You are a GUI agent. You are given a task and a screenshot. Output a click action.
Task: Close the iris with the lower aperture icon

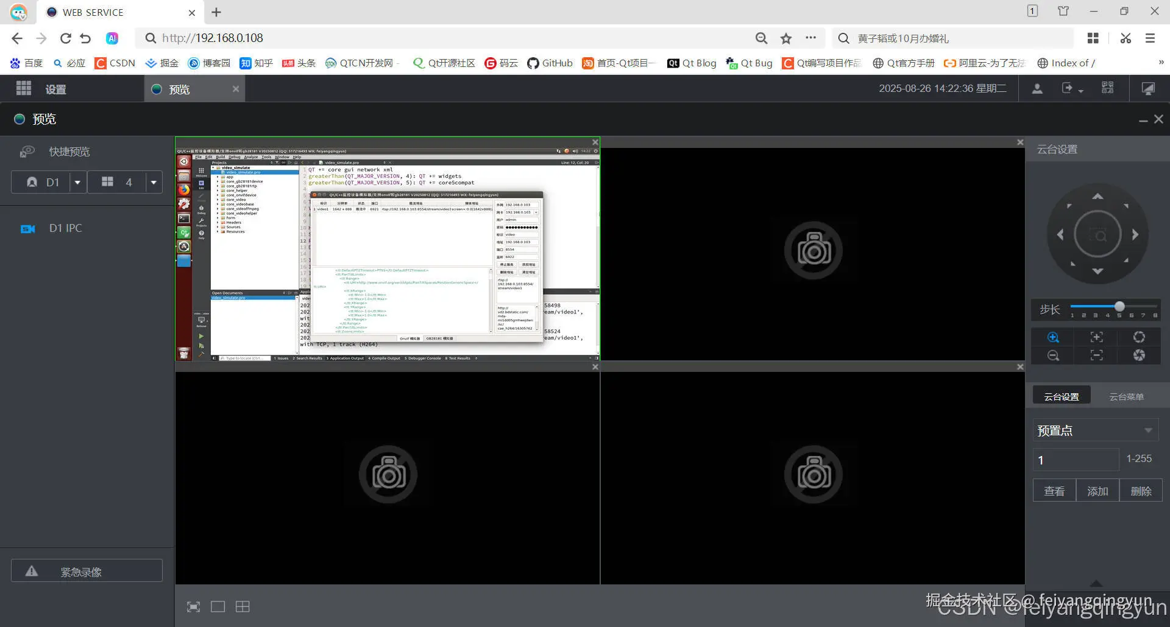(x=1139, y=356)
